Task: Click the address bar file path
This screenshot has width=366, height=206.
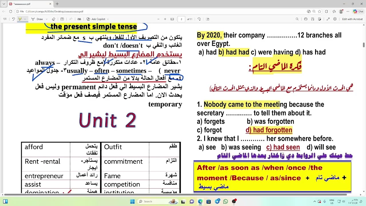Action: 54,11
